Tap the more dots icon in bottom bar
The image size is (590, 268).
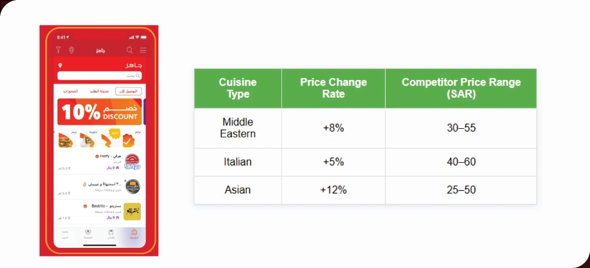65,233
